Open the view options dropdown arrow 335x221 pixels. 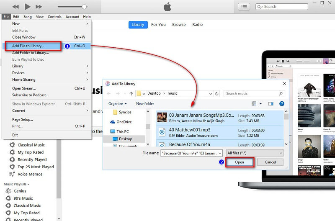click(x=260, y=103)
